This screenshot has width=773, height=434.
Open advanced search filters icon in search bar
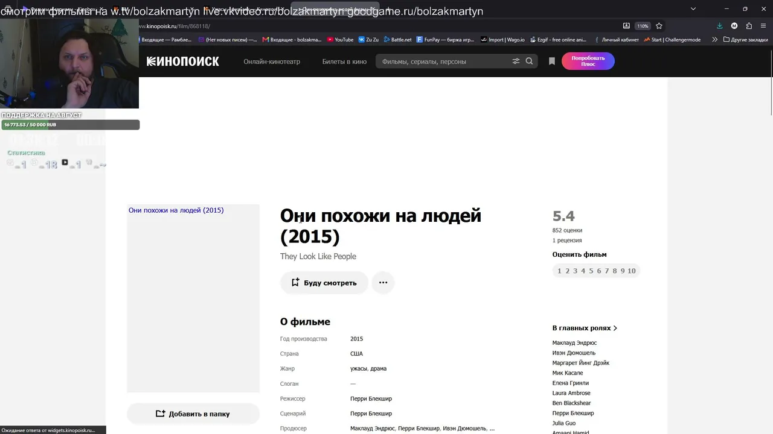(x=516, y=61)
